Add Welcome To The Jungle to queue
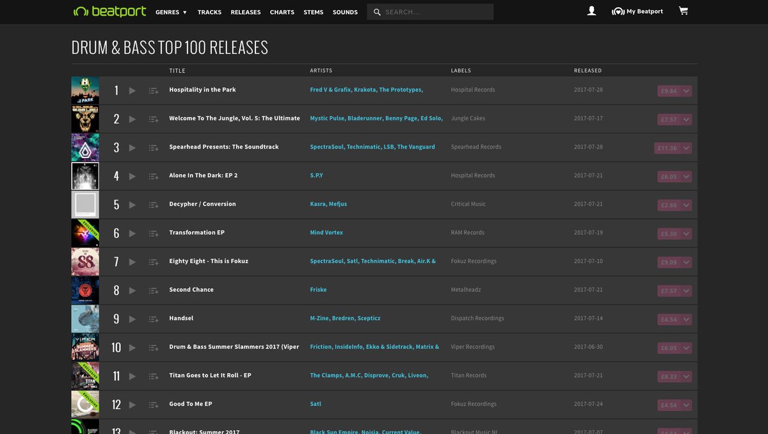The width and height of the screenshot is (768, 434). pyautogui.click(x=154, y=119)
